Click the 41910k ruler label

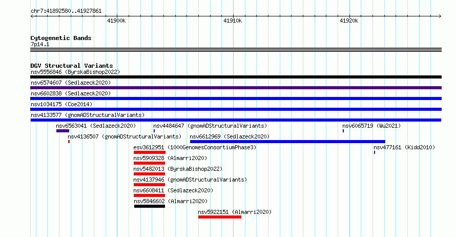coord(233,21)
